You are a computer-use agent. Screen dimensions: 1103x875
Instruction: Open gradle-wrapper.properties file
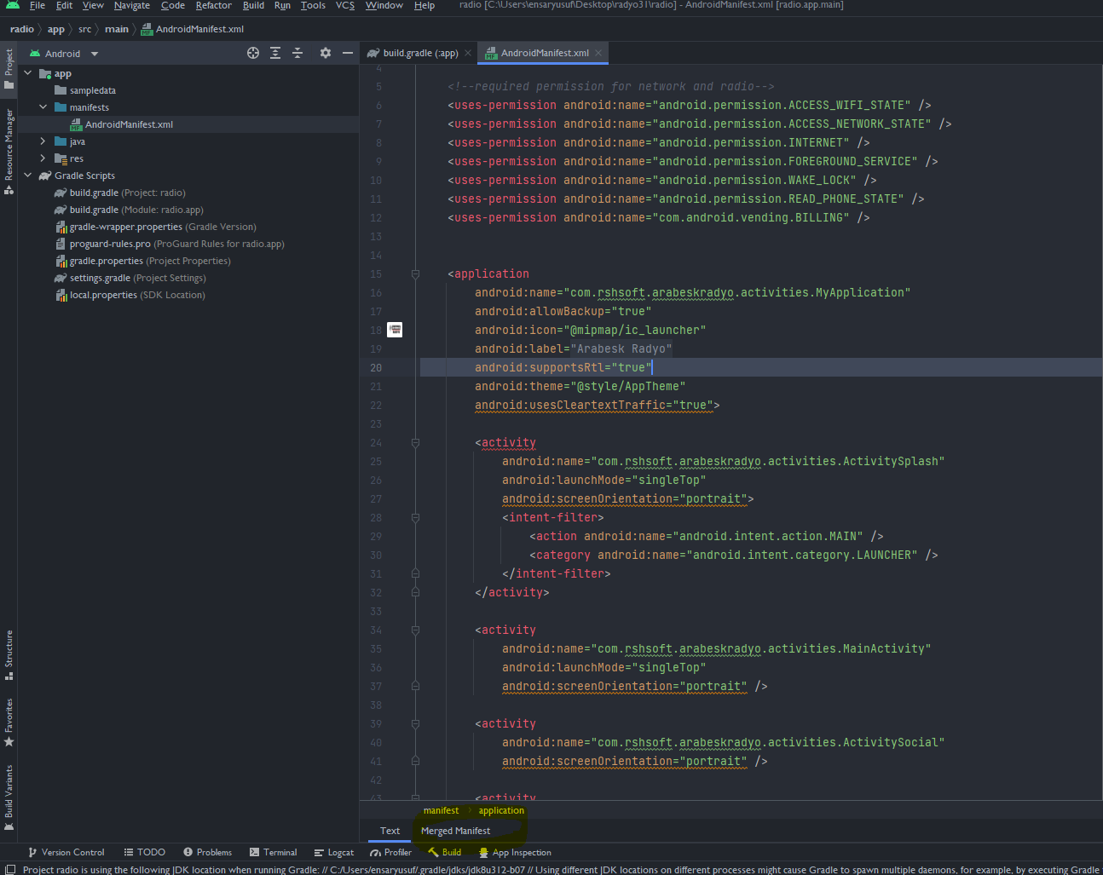pos(162,227)
